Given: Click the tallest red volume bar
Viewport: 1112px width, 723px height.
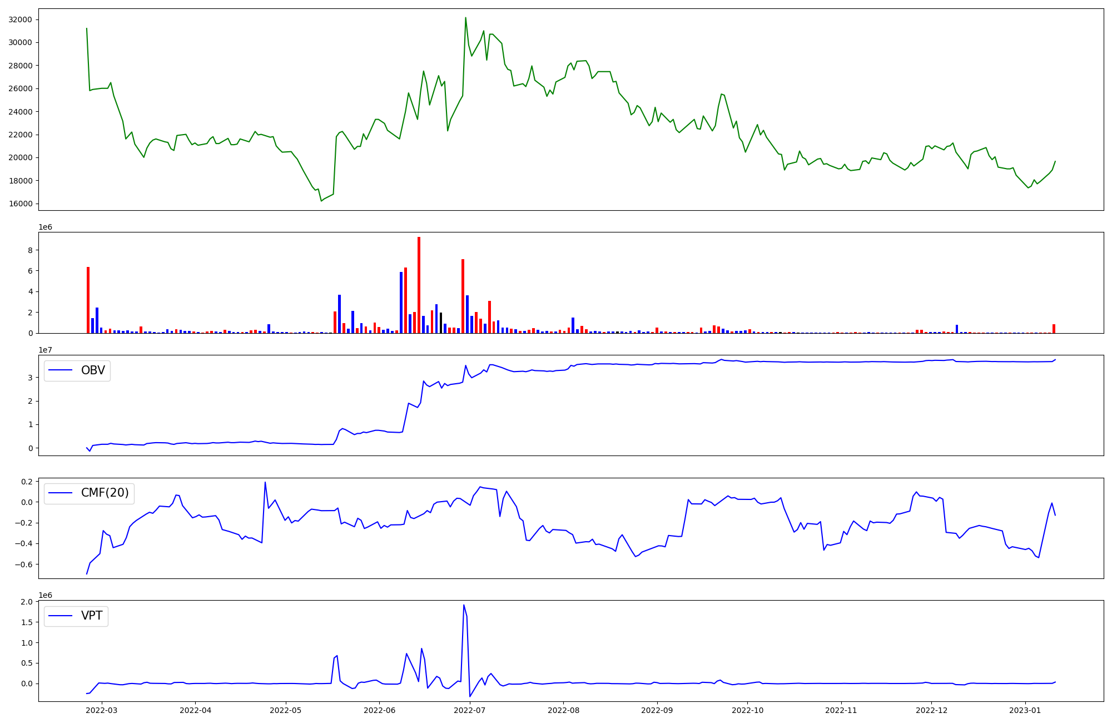Looking at the screenshot, I should point(419,285).
